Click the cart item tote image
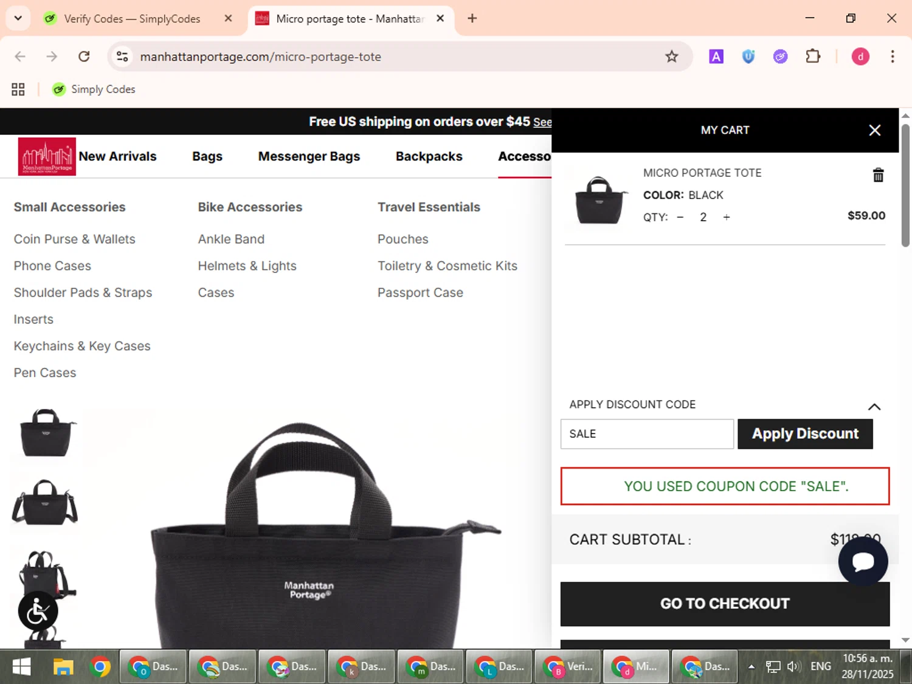Image resolution: width=912 pixels, height=684 pixels. (600, 199)
